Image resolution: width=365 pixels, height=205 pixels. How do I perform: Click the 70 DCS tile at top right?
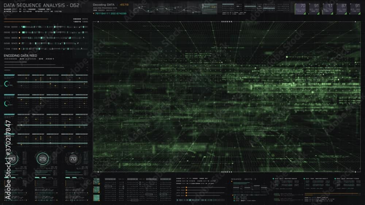tap(300, 9)
